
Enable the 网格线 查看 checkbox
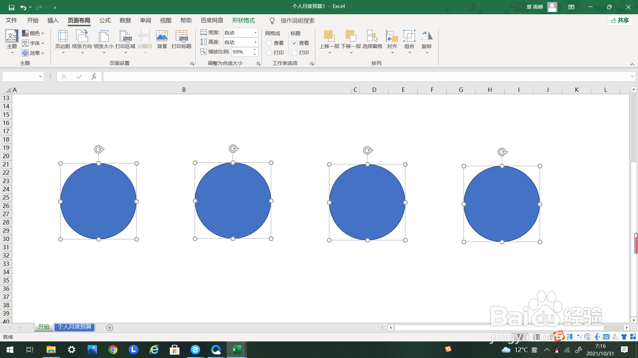[x=269, y=43]
